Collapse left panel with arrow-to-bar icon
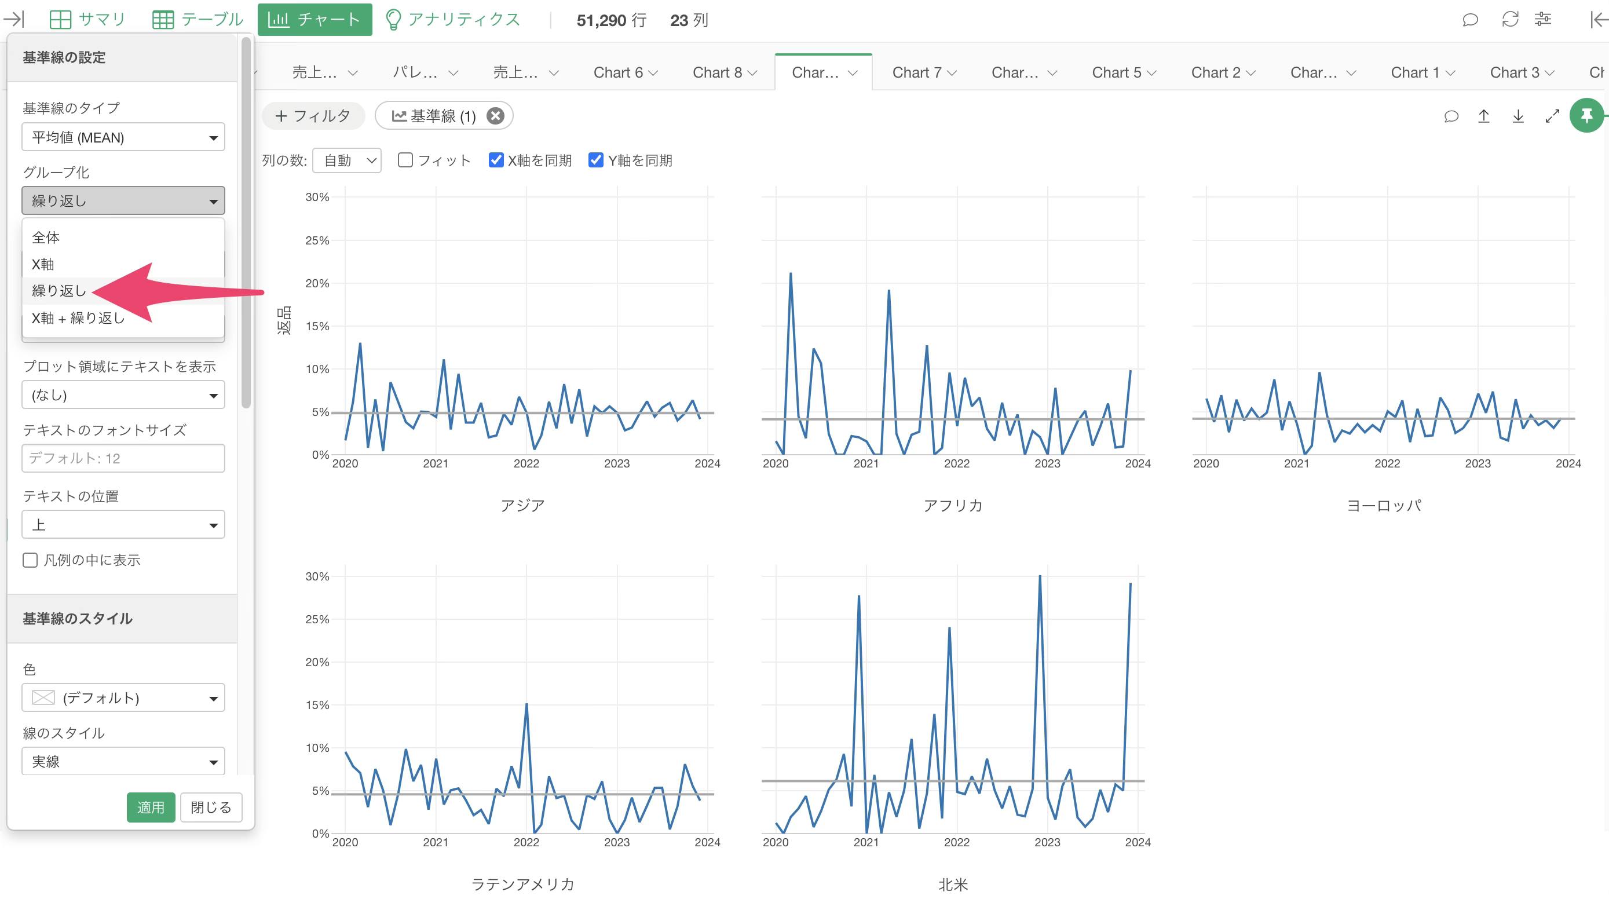The image size is (1609, 899). tap(14, 19)
